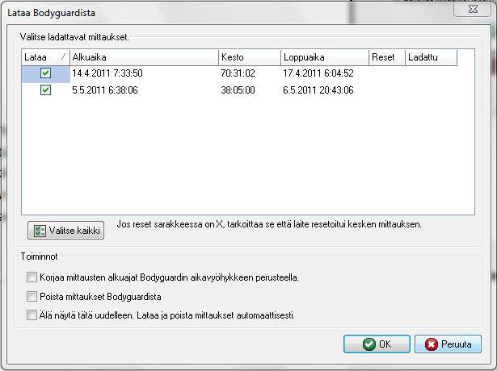This screenshot has height=371, width=497.
Task: Click the Reset column header
Action: [x=387, y=57]
